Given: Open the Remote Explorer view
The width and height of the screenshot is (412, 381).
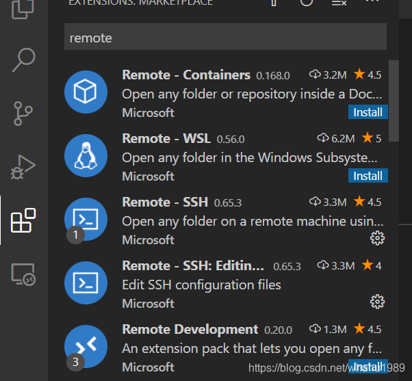Looking at the screenshot, I should click(x=23, y=274).
